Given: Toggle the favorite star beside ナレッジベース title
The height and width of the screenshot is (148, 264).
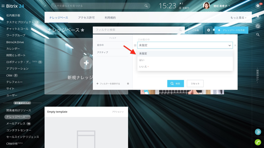Looking at the screenshot, I should coord(82,30).
